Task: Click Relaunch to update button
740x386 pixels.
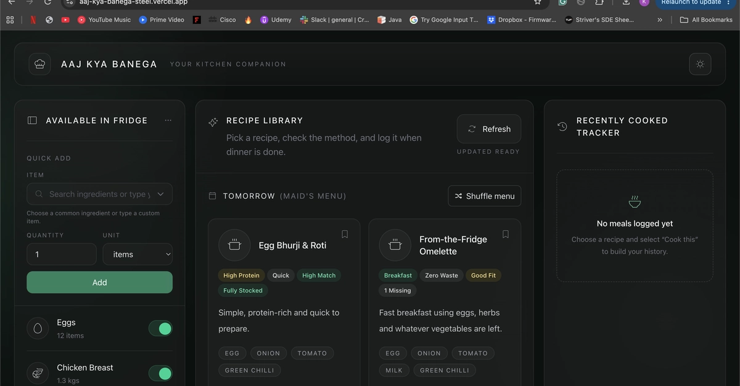Action: pos(695,2)
